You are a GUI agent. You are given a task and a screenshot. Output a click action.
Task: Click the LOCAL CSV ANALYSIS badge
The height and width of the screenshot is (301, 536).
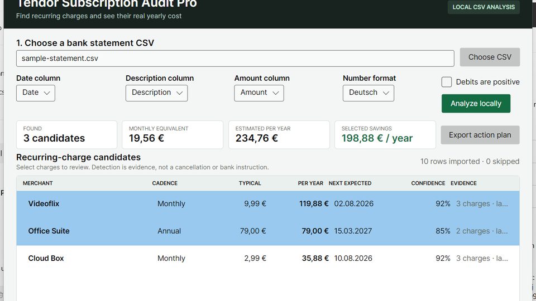pos(484,7)
